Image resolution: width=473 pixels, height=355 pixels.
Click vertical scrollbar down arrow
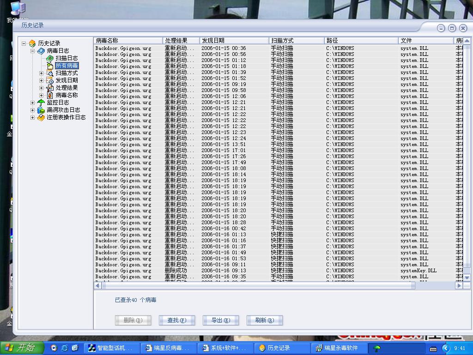(467, 277)
